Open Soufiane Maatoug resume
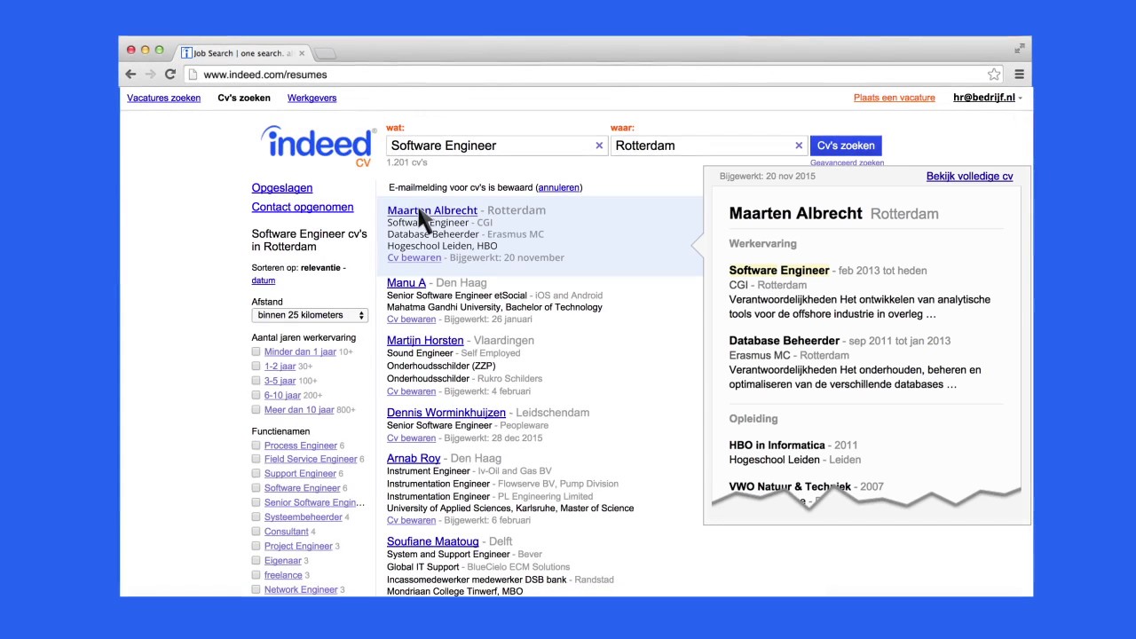Image resolution: width=1136 pixels, height=639 pixels. coord(432,541)
